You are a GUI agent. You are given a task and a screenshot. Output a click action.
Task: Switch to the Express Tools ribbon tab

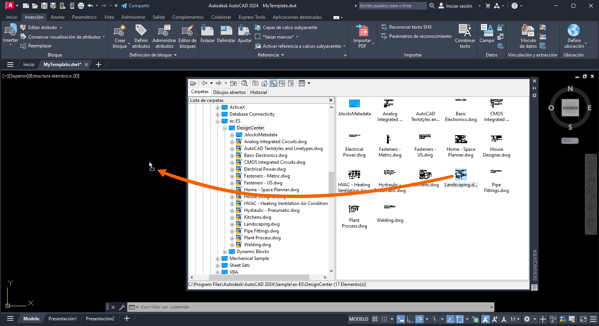point(252,17)
